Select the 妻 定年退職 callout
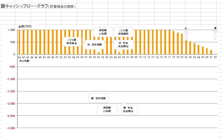The height and width of the screenshot is (138, 222). click(98, 98)
